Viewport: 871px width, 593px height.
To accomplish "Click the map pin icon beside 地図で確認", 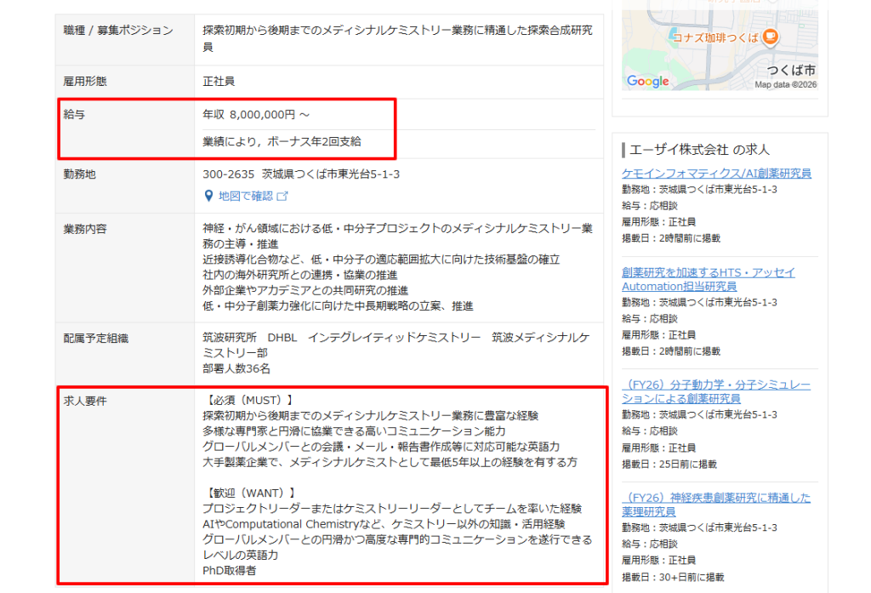I will pos(208,196).
